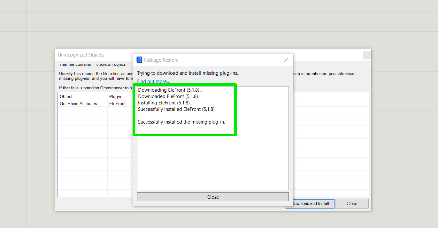Screen dimensions: 438x228
Task: Click the Plug-in column header
Action: pos(120,96)
